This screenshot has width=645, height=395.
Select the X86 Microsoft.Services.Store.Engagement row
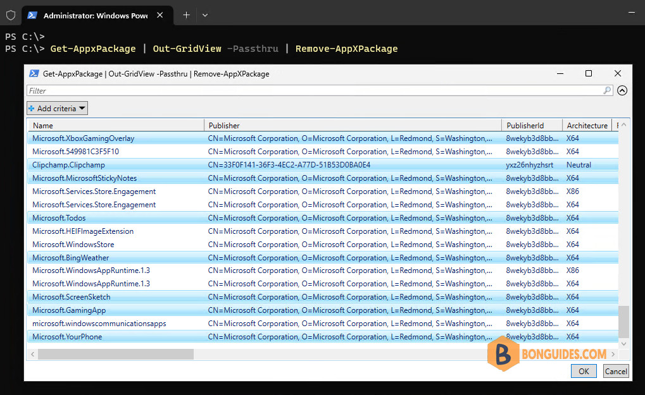[323, 191]
